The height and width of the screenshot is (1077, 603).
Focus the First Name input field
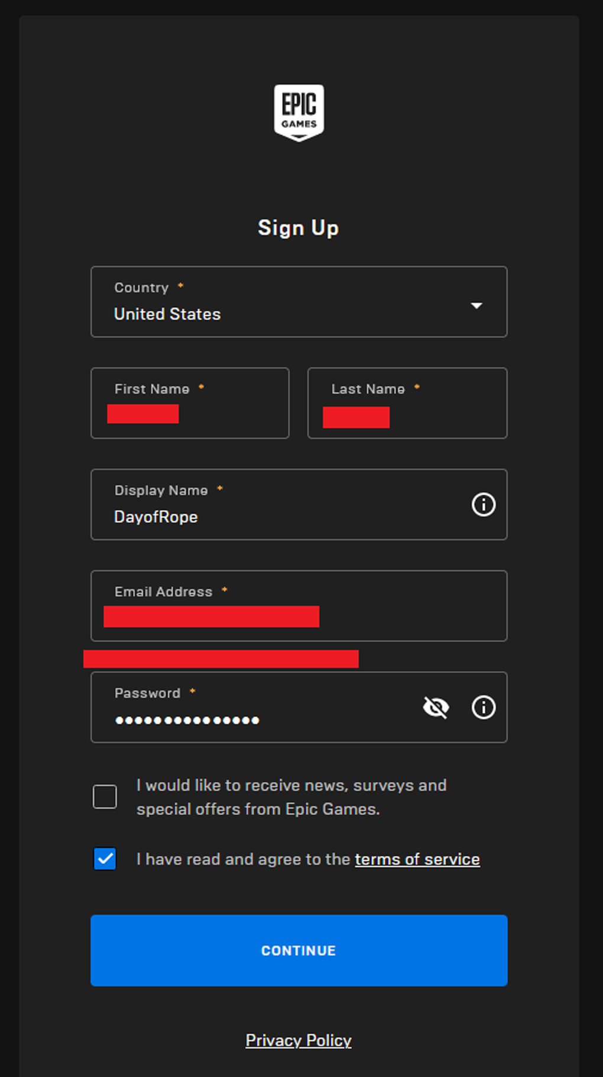click(x=190, y=403)
